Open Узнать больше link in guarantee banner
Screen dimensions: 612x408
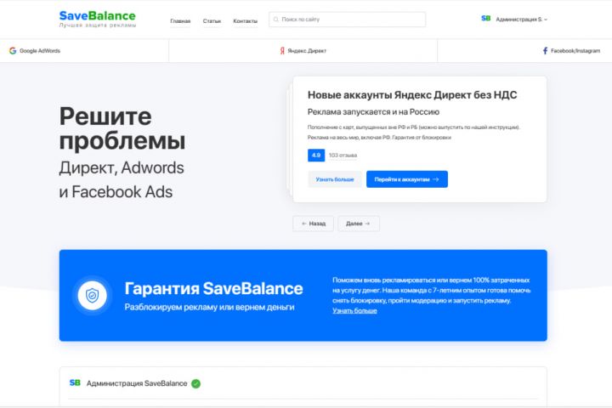click(354, 311)
